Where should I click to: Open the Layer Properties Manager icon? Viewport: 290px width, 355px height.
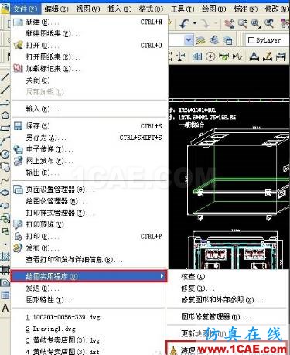pos(200,40)
